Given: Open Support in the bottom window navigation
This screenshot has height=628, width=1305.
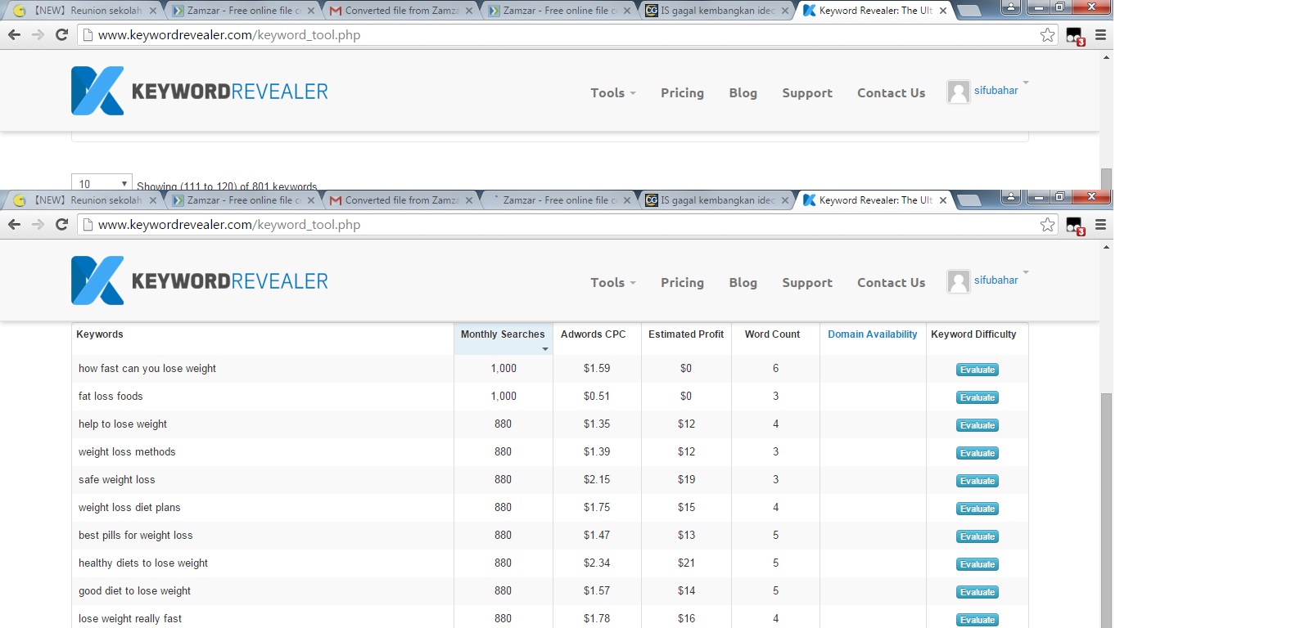Looking at the screenshot, I should pyautogui.click(x=807, y=283).
